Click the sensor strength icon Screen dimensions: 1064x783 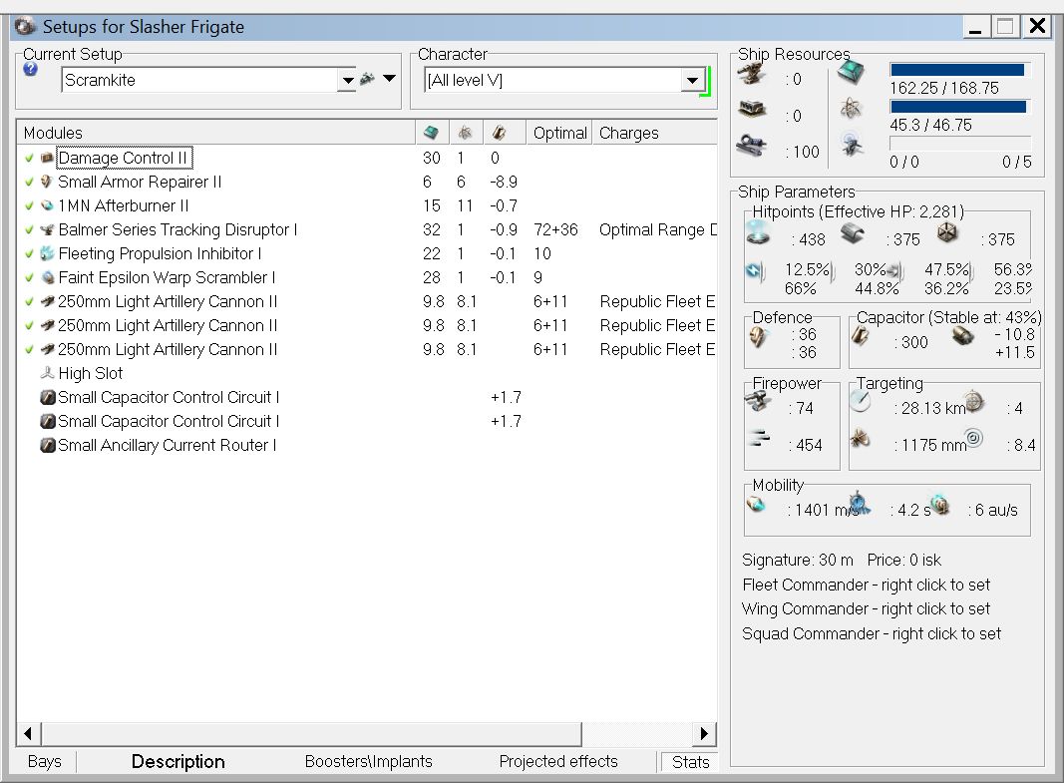(x=973, y=438)
